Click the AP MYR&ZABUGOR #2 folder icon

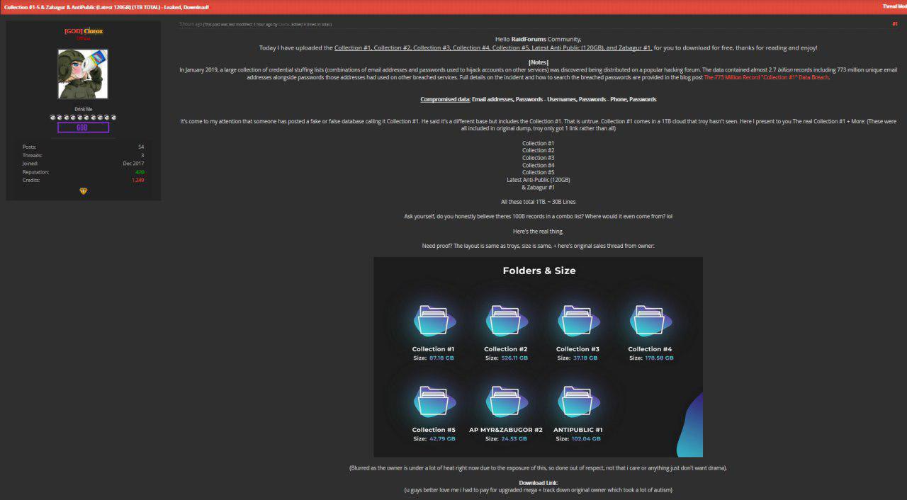click(505, 401)
